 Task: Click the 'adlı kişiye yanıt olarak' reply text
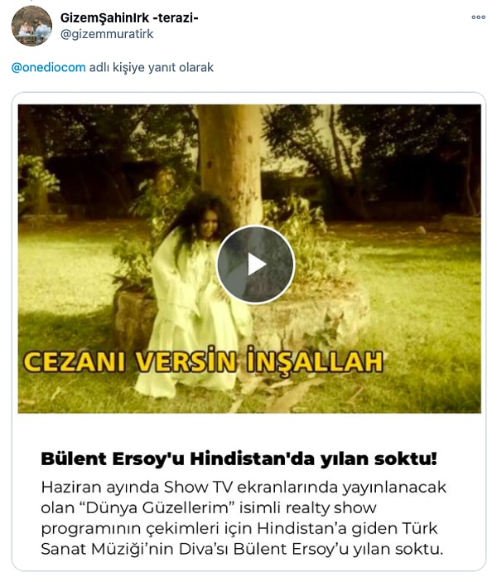click(x=152, y=67)
